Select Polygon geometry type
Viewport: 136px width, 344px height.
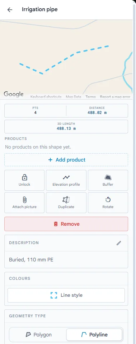pos(39,335)
